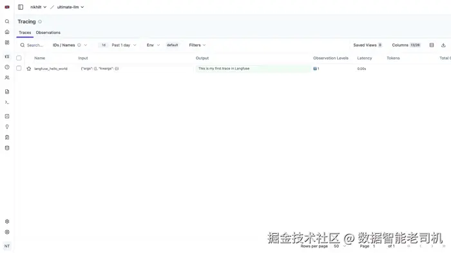Viewport: 451px width, 253px height.
Task: Select the Tracing sidebar icon
Action: tap(7, 57)
